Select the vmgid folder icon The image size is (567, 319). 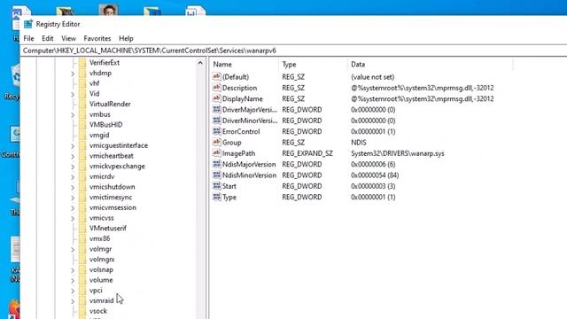point(82,136)
